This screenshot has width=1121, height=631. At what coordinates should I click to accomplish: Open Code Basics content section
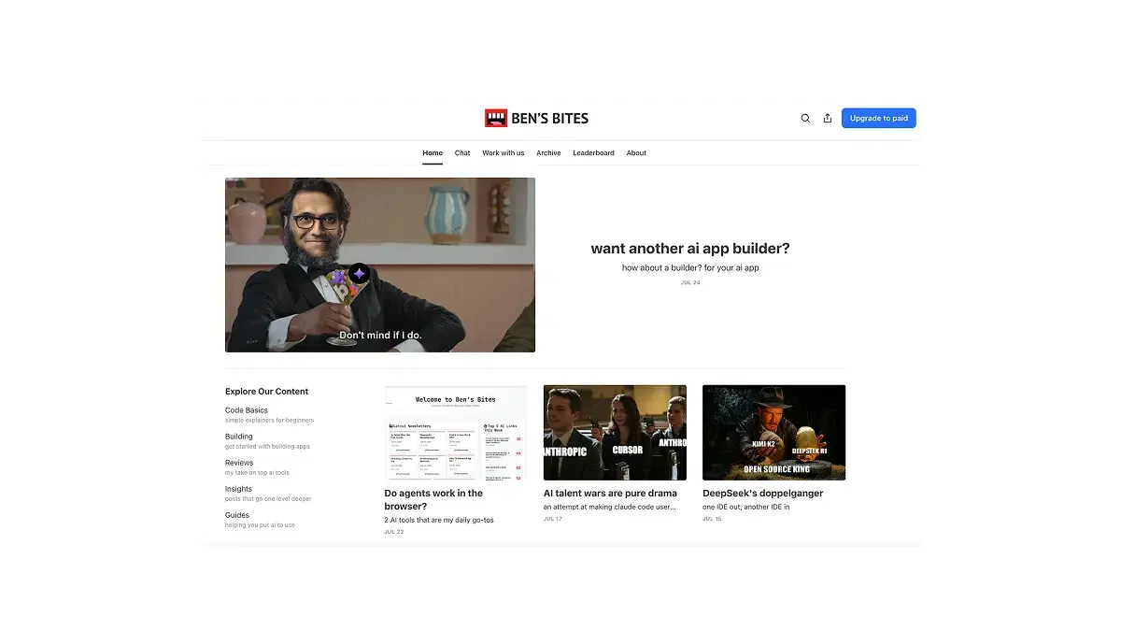tap(247, 410)
